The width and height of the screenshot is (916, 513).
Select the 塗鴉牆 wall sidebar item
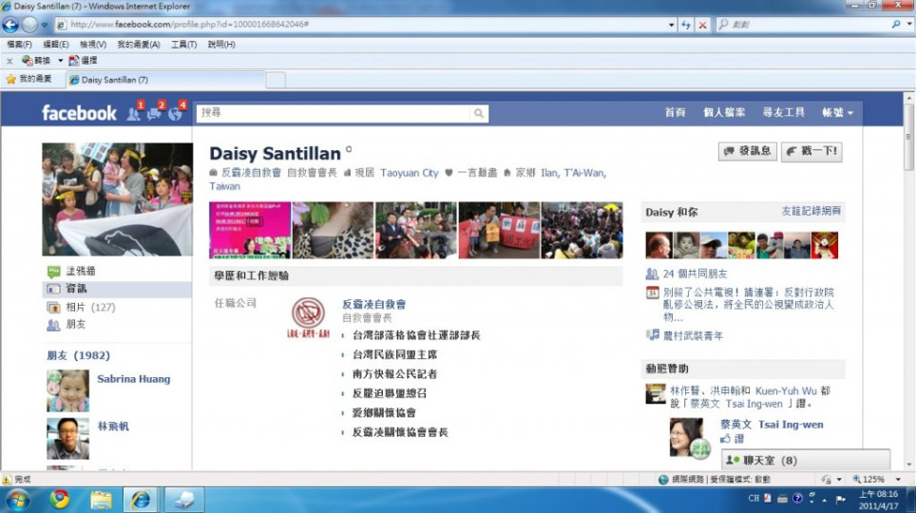[81, 272]
